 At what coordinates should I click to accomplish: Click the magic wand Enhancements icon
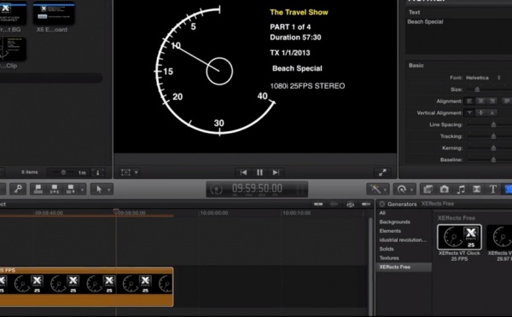click(x=375, y=189)
